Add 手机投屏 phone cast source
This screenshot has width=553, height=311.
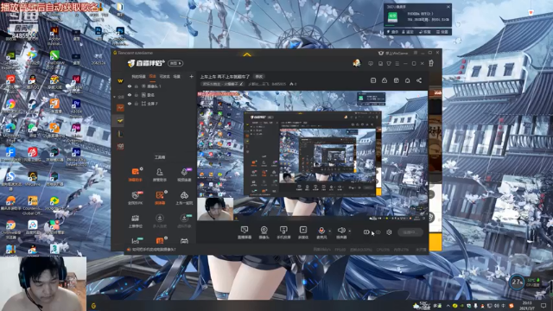[283, 232]
